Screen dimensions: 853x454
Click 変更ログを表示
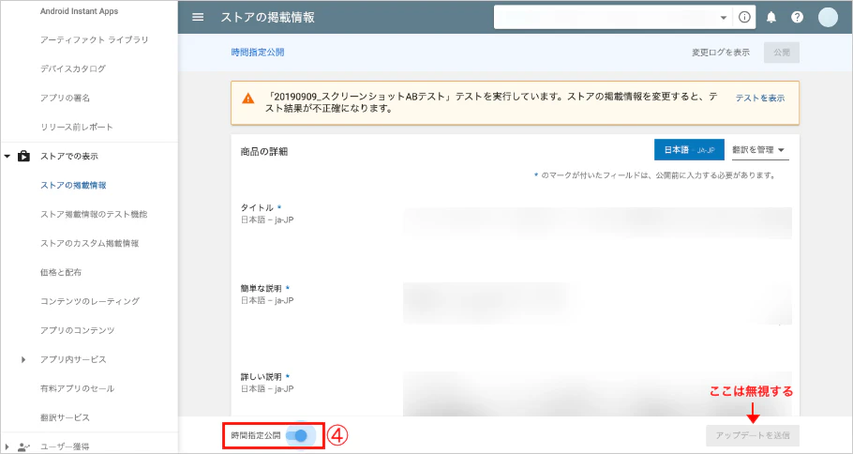pyautogui.click(x=721, y=53)
